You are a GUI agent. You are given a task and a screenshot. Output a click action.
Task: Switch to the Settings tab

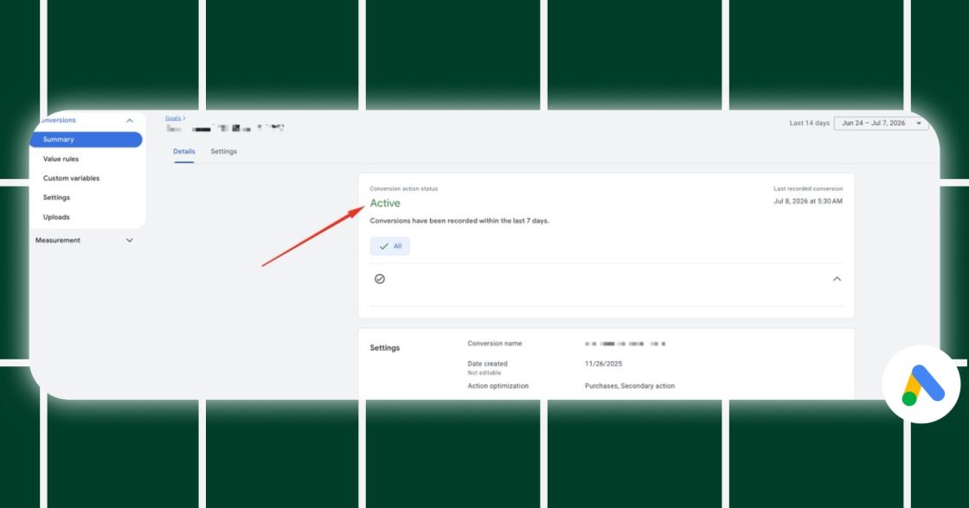click(x=224, y=151)
